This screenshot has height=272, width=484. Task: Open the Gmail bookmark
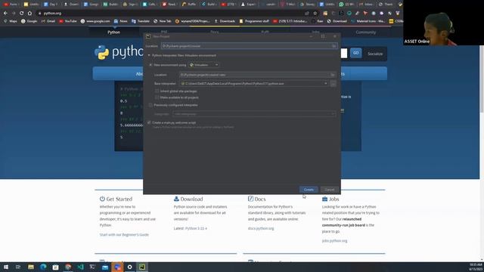(48, 21)
